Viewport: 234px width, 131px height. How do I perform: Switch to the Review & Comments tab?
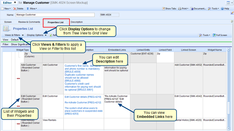tap(29, 22)
